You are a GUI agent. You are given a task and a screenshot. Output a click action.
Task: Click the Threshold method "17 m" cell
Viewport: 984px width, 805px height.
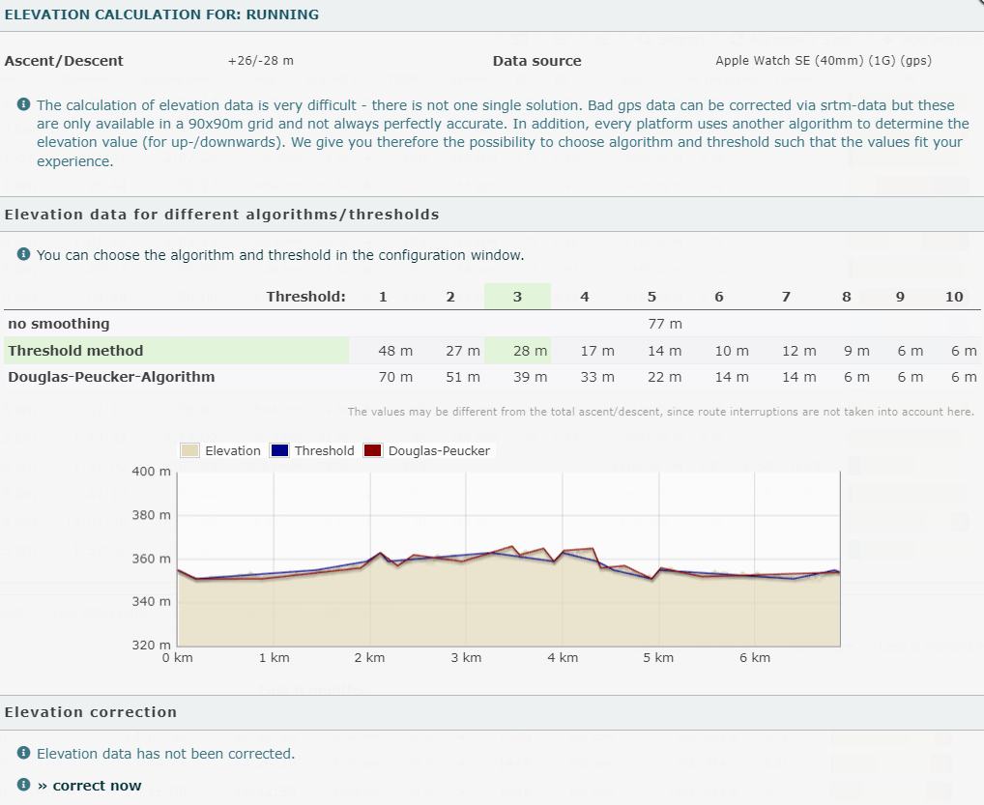[x=597, y=351]
